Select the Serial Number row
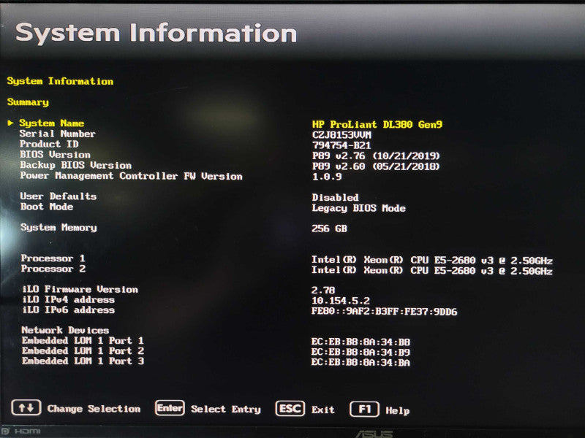Image resolution: width=585 pixels, height=438 pixels. click(195, 134)
